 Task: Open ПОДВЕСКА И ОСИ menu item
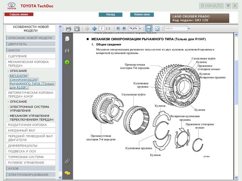[x=31, y=151]
